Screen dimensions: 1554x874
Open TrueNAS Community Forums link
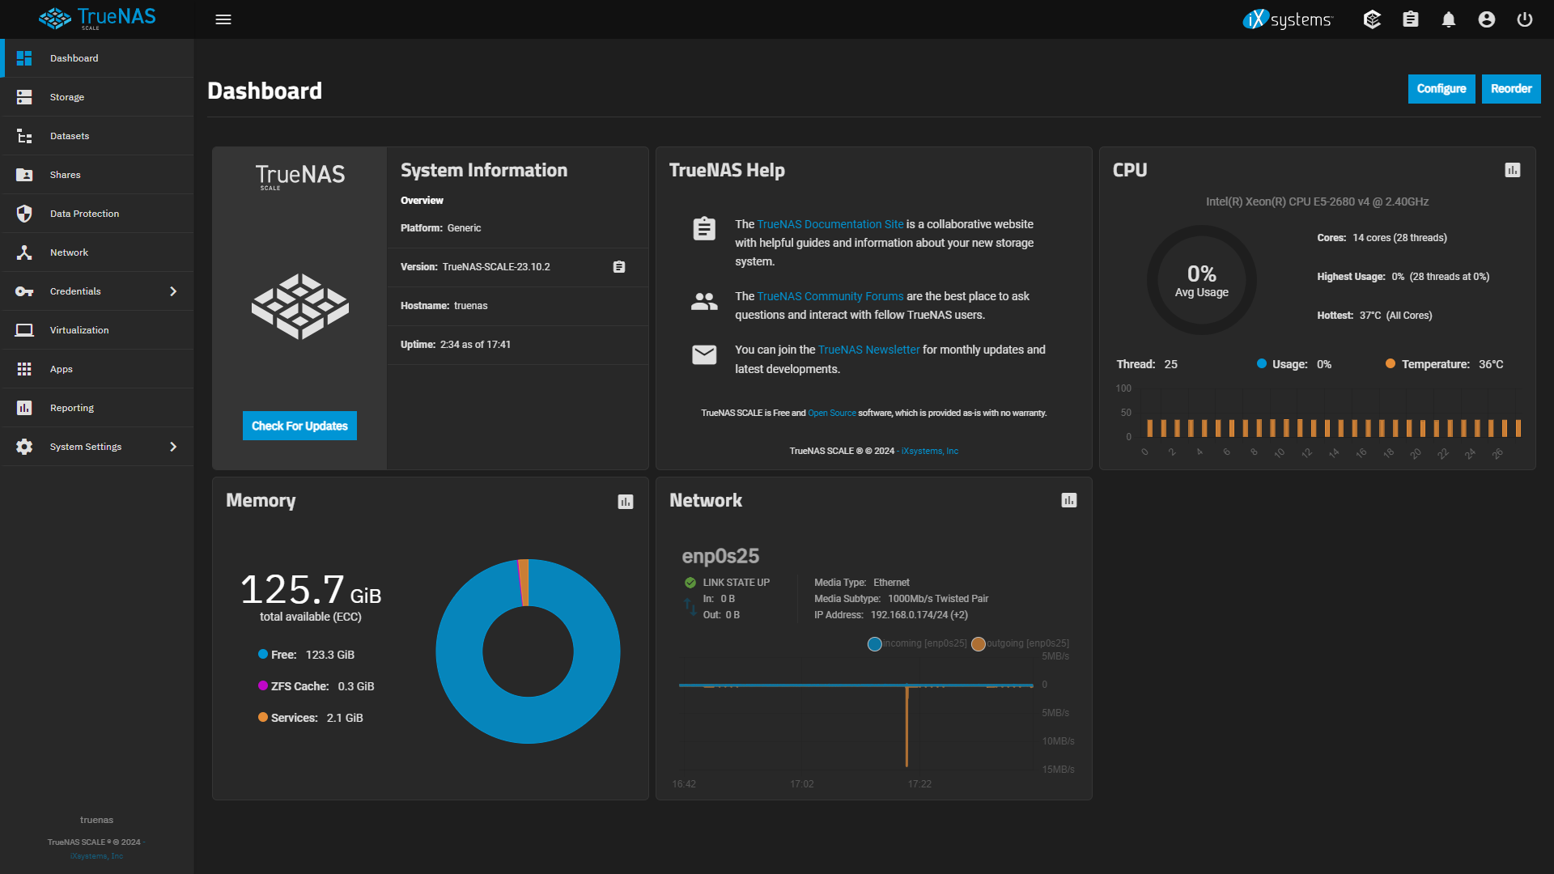[830, 296]
